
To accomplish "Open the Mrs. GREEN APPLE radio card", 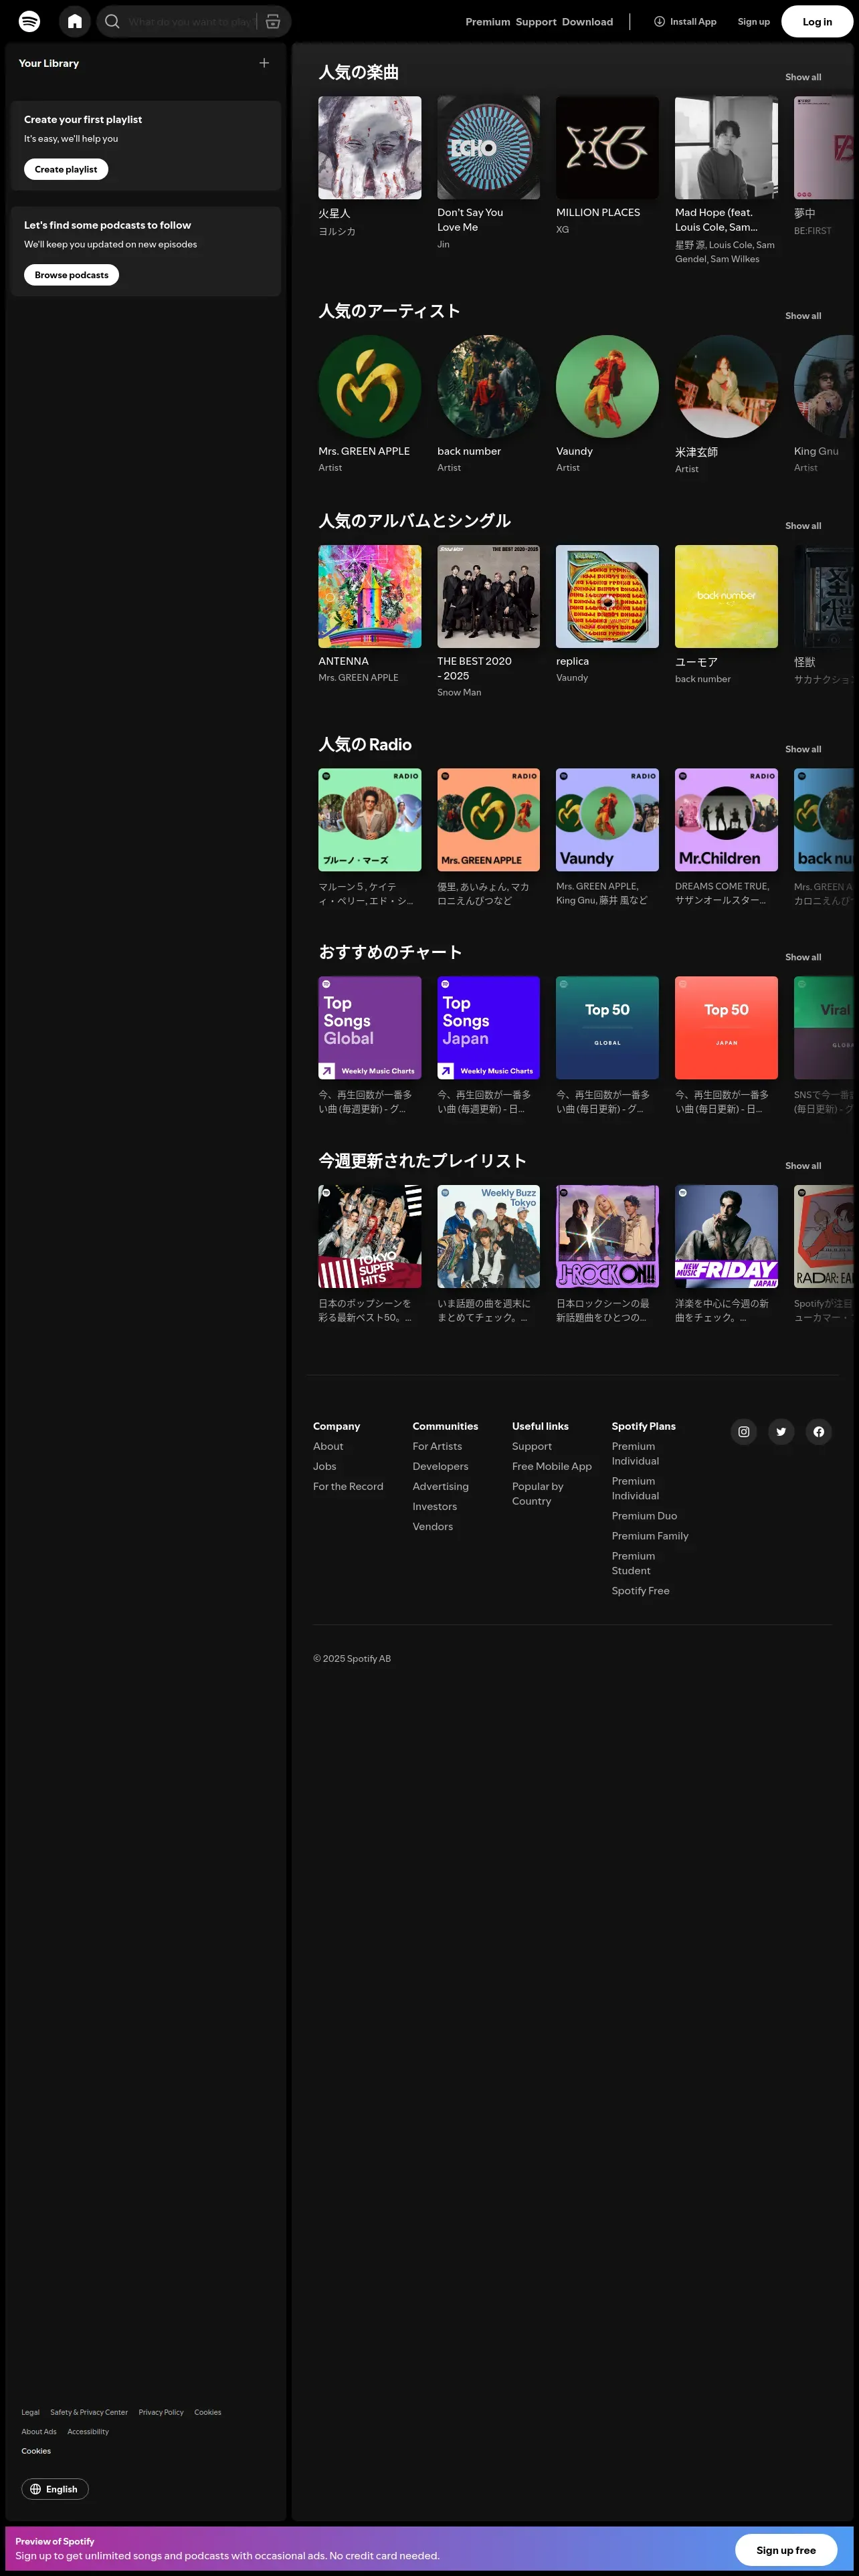I will [489, 820].
